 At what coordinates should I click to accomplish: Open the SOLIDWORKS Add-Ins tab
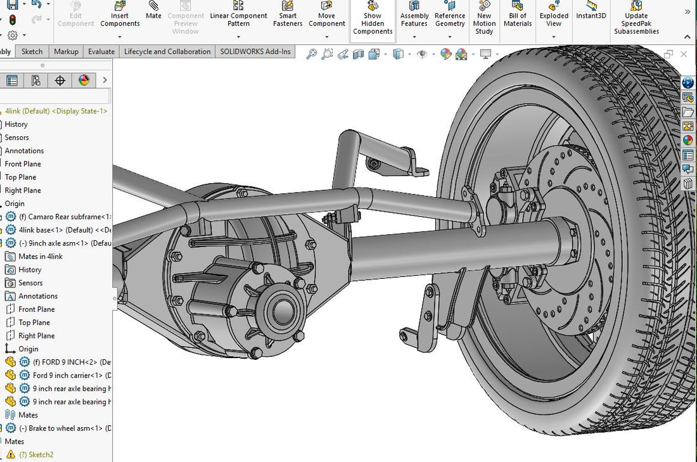click(x=255, y=52)
